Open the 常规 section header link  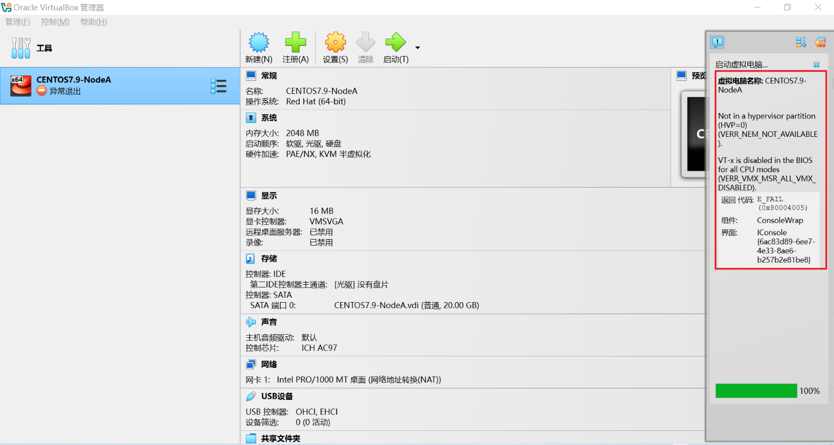point(269,76)
